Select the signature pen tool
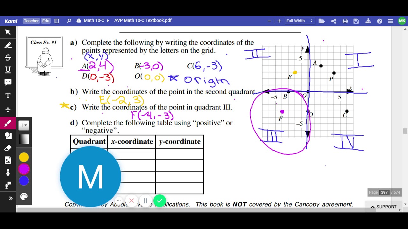Image resolution: width=408 pixels, height=229 pixels. tap(8, 173)
